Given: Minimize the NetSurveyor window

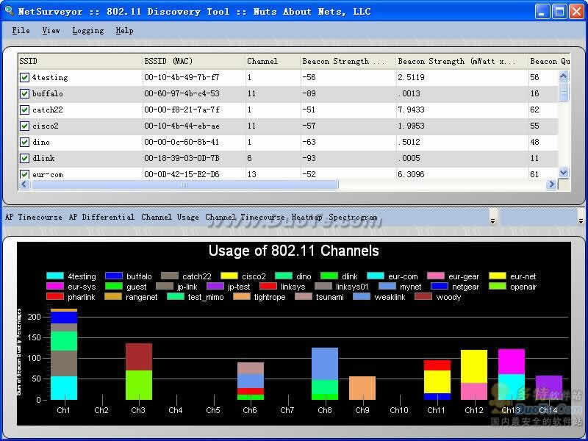Looking at the screenshot, I should point(542,11).
